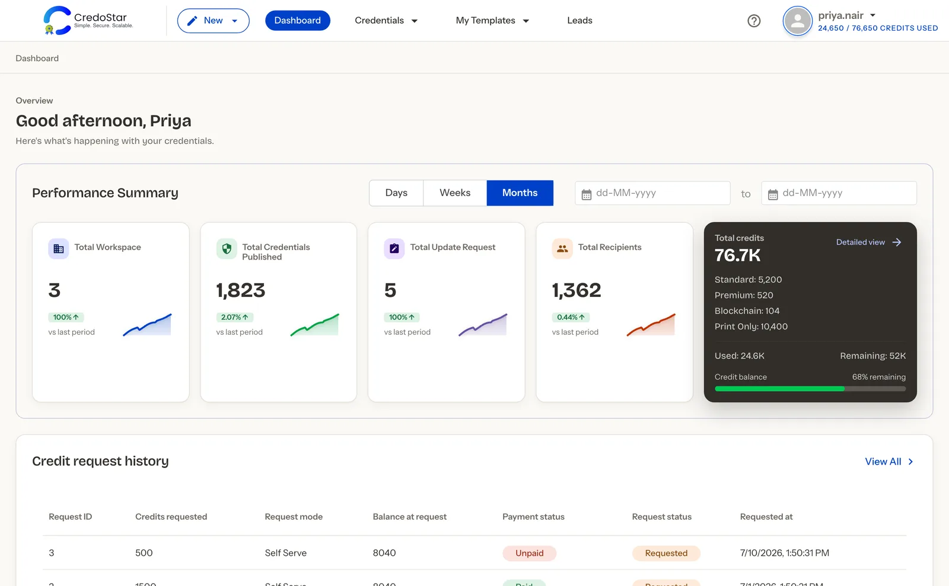Open the Credentials dropdown menu

[x=386, y=21]
